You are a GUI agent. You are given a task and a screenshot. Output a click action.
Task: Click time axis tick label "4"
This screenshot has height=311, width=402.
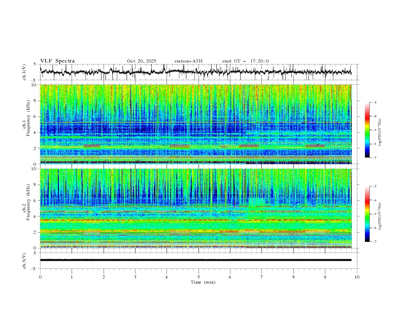[x=167, y=277]
